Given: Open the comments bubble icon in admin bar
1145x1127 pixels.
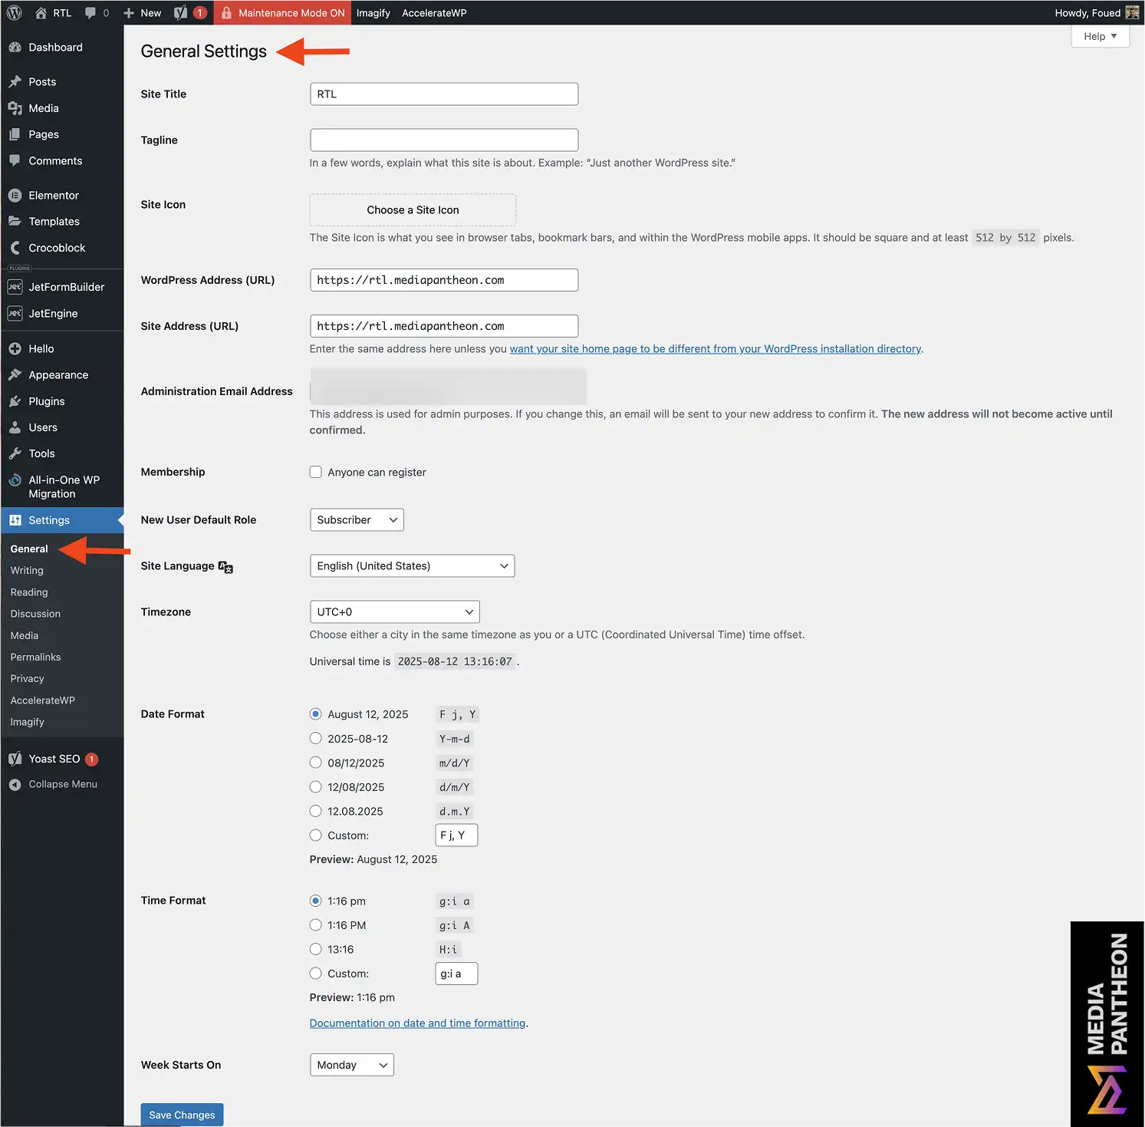Looking at the screenshot, I should tap(90, 13).
